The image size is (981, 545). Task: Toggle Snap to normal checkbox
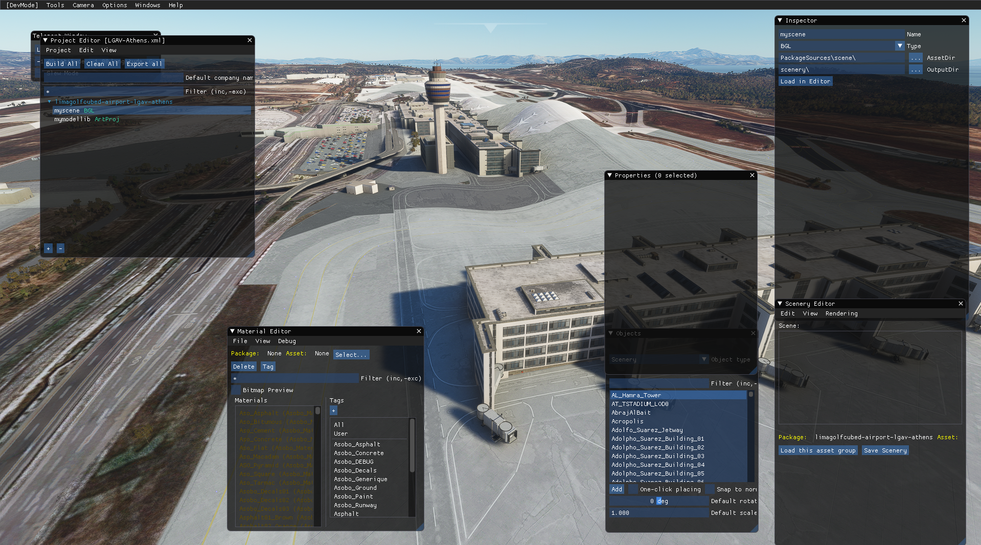tap(710, 489)
